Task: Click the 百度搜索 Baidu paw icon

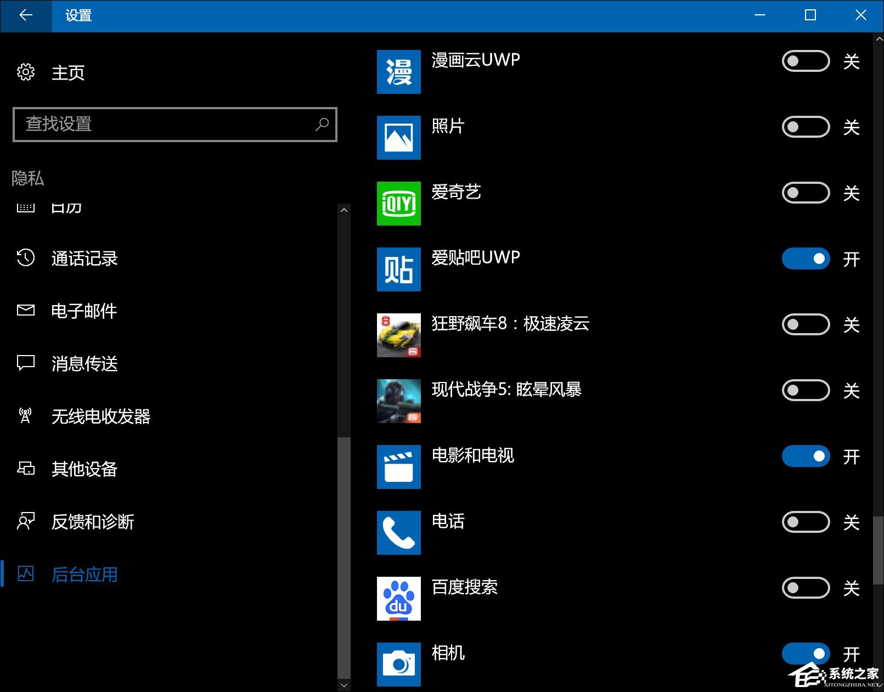Action: [x=398, y=599]
